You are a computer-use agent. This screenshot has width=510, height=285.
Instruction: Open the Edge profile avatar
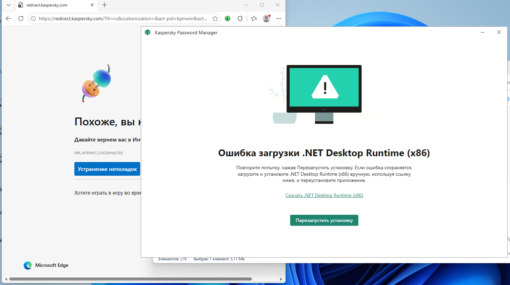tap(266, 18)
